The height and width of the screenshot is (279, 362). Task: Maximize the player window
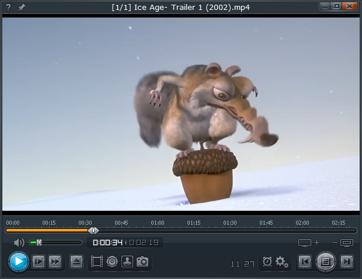(x=336, y=6)
